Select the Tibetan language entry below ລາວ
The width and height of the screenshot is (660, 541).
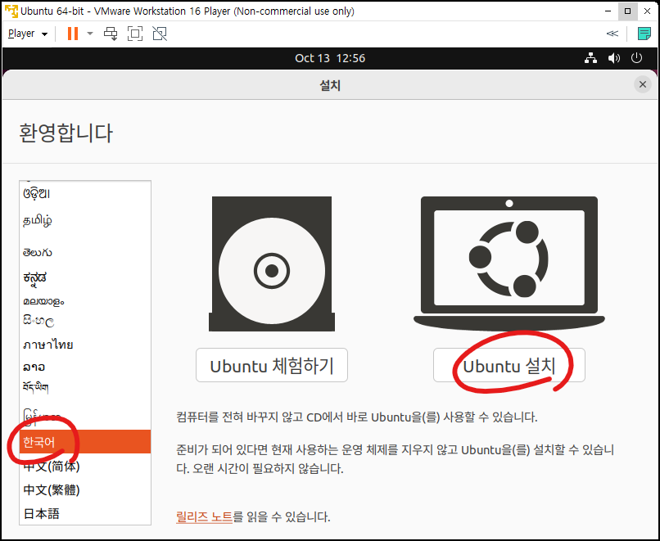(x=85, y=387)
